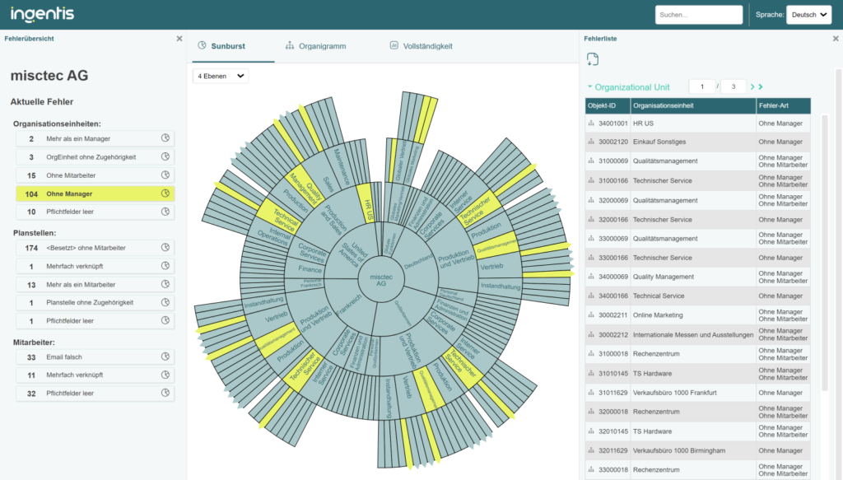Switch to the Sunburst tab

[221, 45]
